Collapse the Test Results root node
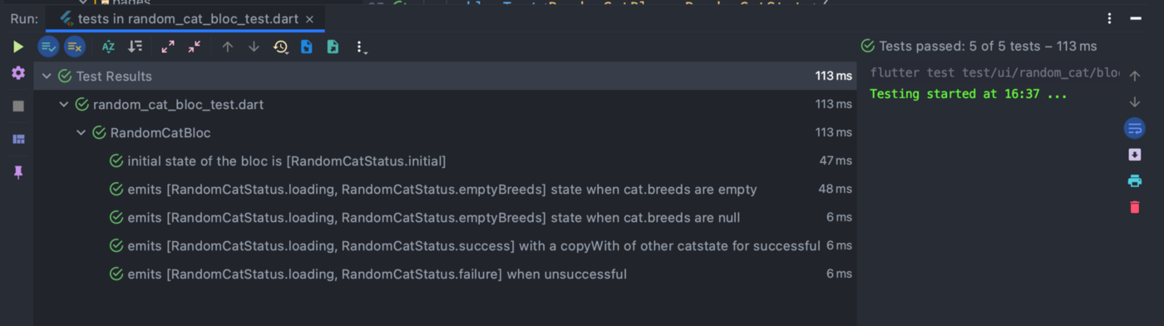 [47, 77]
